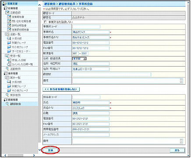The image size is (191, 159).
Task: Open the 営業研修報告書 form icon
Action: [x=9, y=29]
